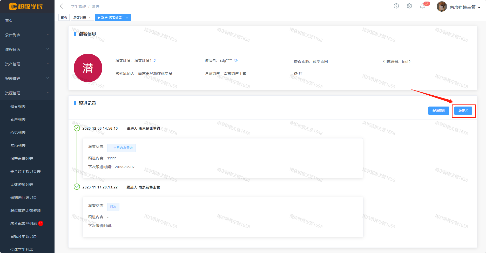The image size is (486, 253).
Task: Click the 学生管理 breadcrumb link
Action: tap(78, 6)
